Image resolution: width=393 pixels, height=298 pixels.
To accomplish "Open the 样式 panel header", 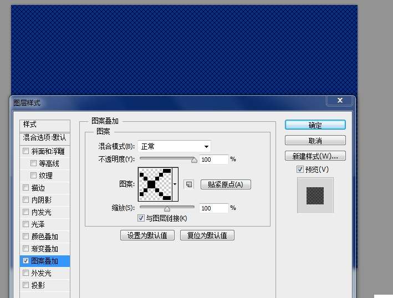I will pyautogui.click(x=45, y=125).
